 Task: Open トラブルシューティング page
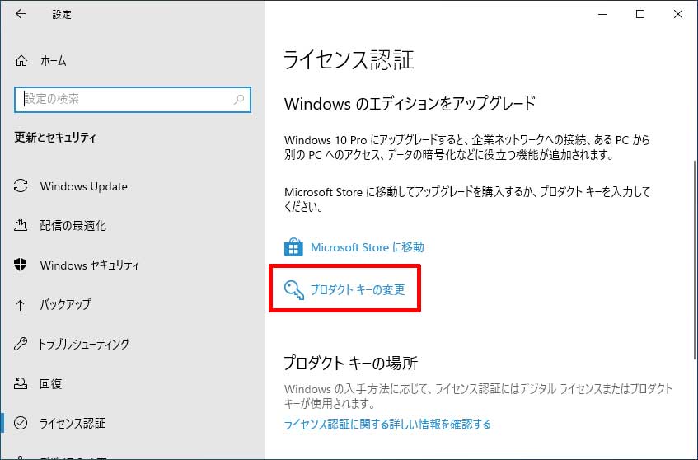(x=84, y=344)
